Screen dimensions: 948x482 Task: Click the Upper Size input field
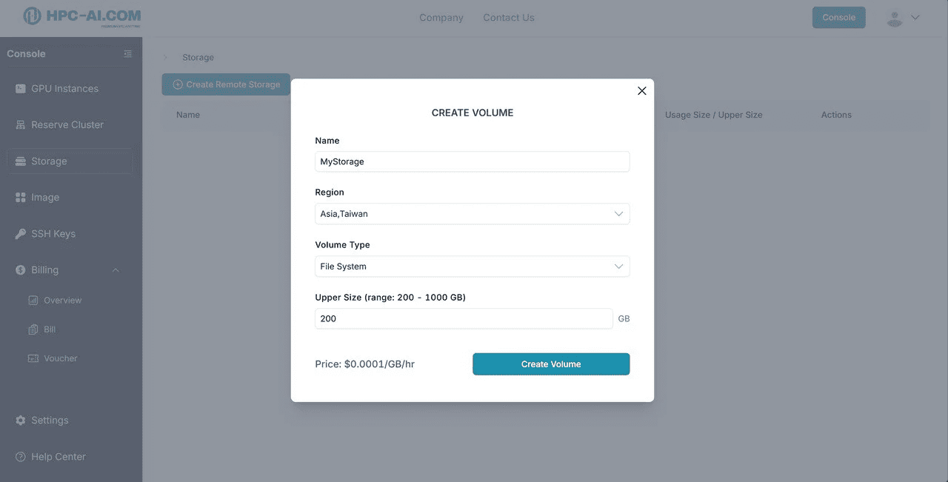tap(464, 318)
